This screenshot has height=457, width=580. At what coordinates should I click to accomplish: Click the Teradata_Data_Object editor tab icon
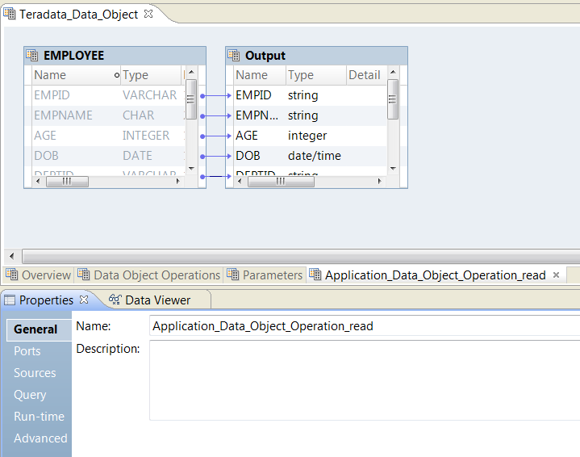pos(10,14)
